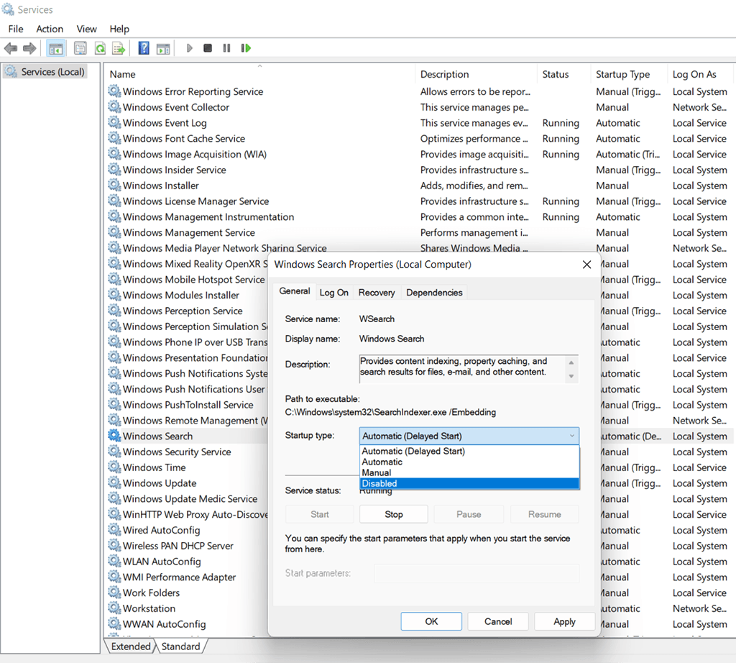This screenshot has height=663, width=736.
Task: Click the Refresh toolbar icon
Action: tap(100, 48)
